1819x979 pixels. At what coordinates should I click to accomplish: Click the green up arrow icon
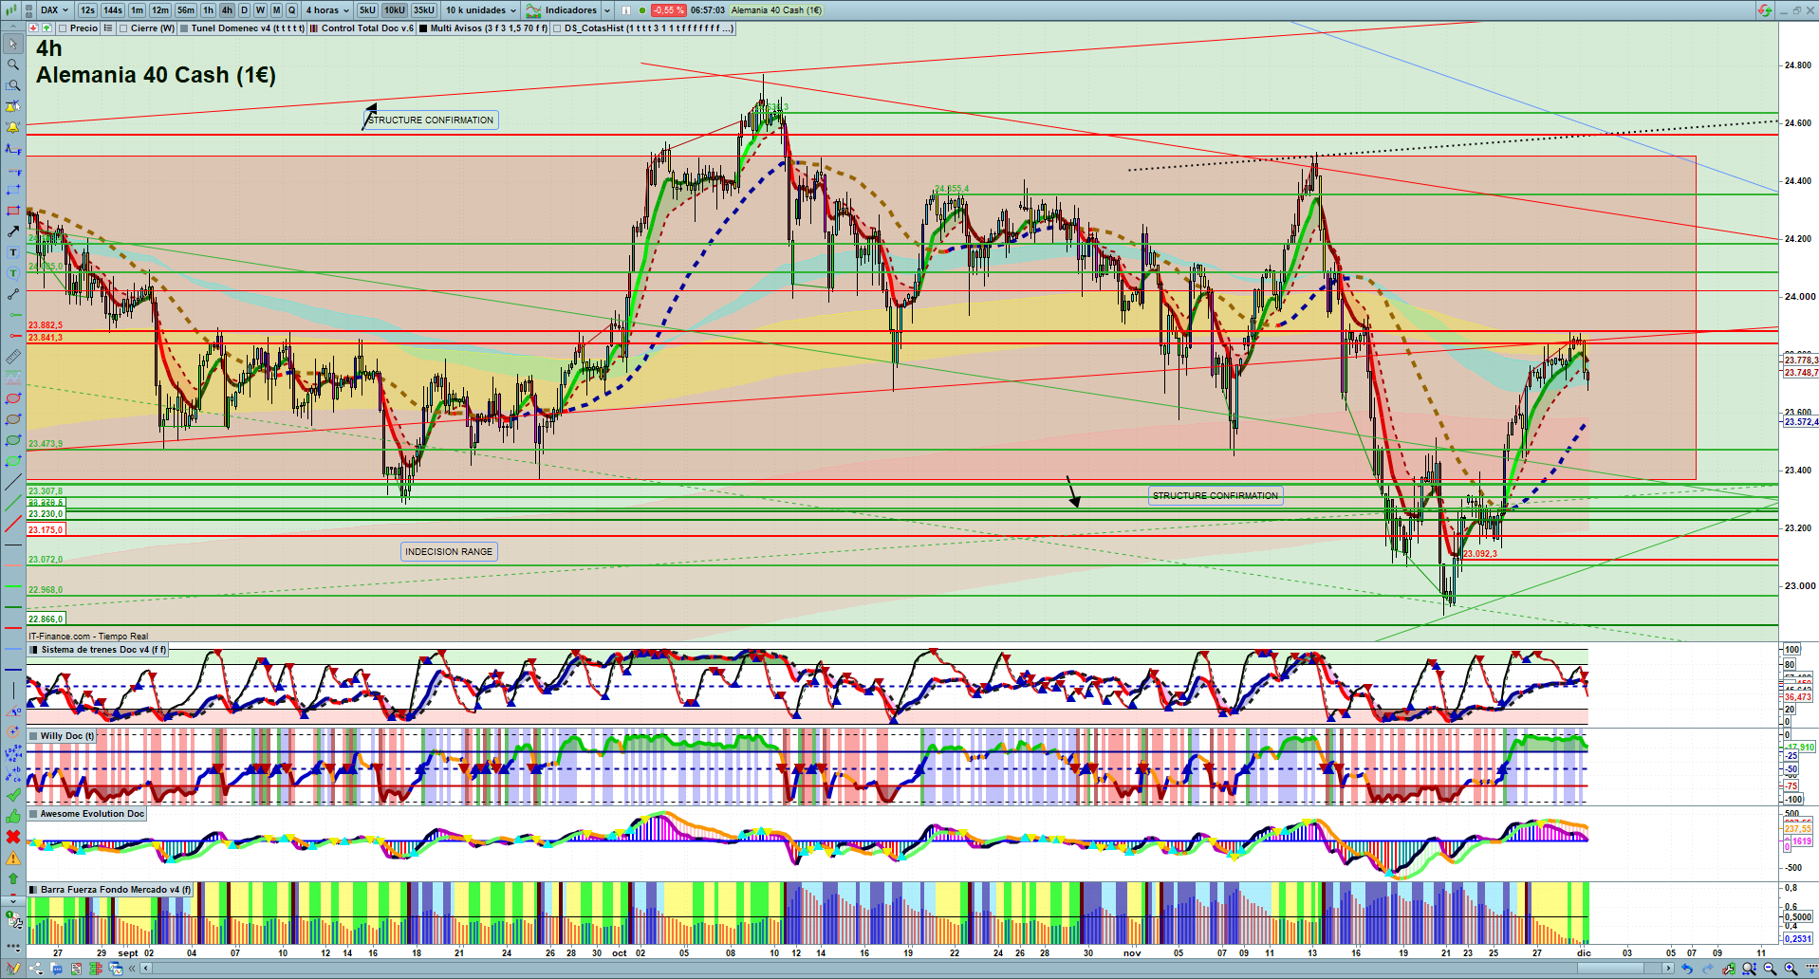[13, 878]
